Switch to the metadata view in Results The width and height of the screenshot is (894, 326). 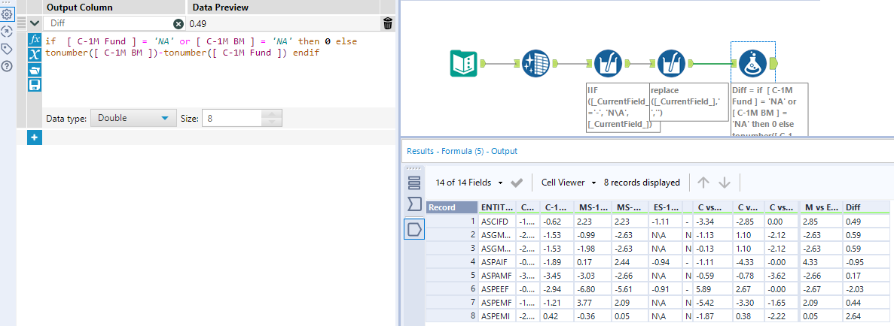[x=413, y=204]
